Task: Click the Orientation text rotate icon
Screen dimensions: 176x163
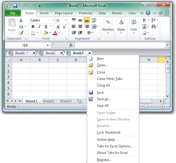Action: [89, 33]
